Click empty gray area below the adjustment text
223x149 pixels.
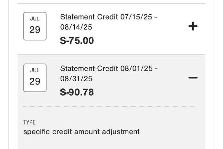click(111, 143)
